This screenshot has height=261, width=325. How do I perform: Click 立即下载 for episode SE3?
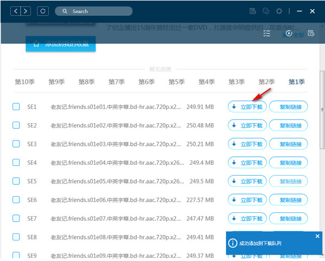click(x=247, y=144)
